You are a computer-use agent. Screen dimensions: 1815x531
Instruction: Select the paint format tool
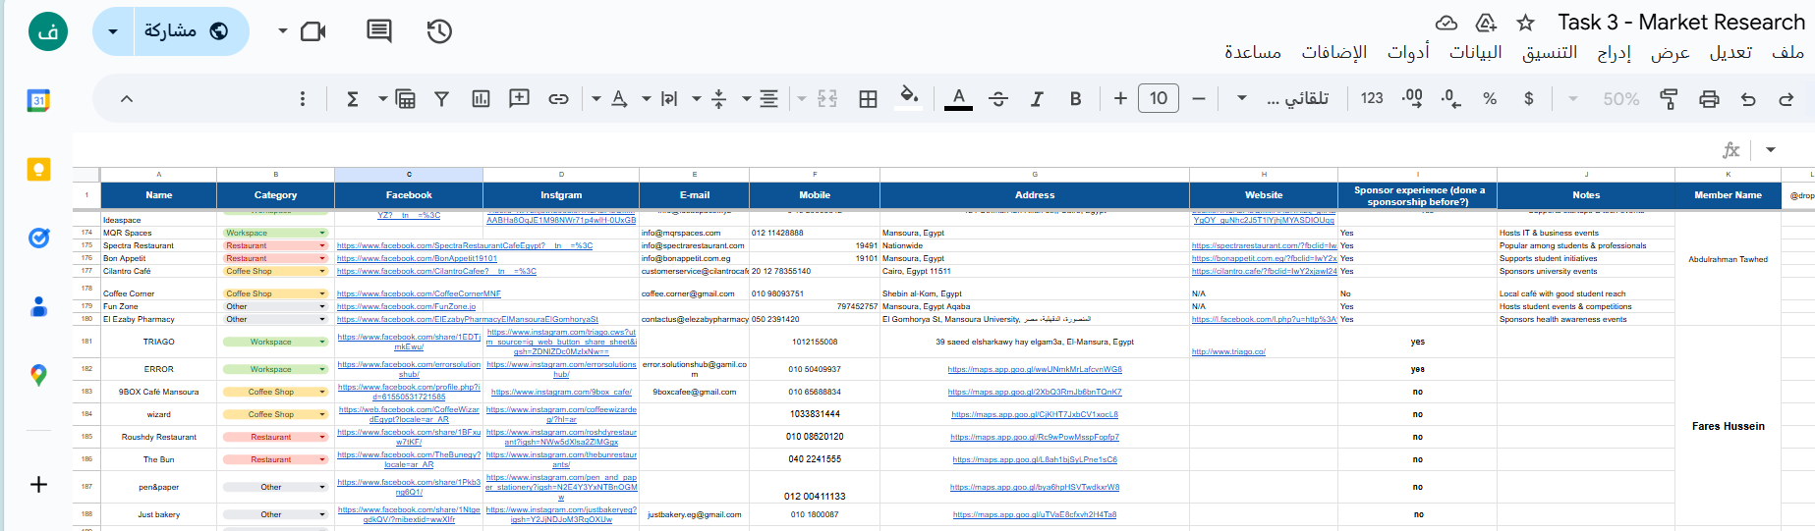[x=1669, y=98]
